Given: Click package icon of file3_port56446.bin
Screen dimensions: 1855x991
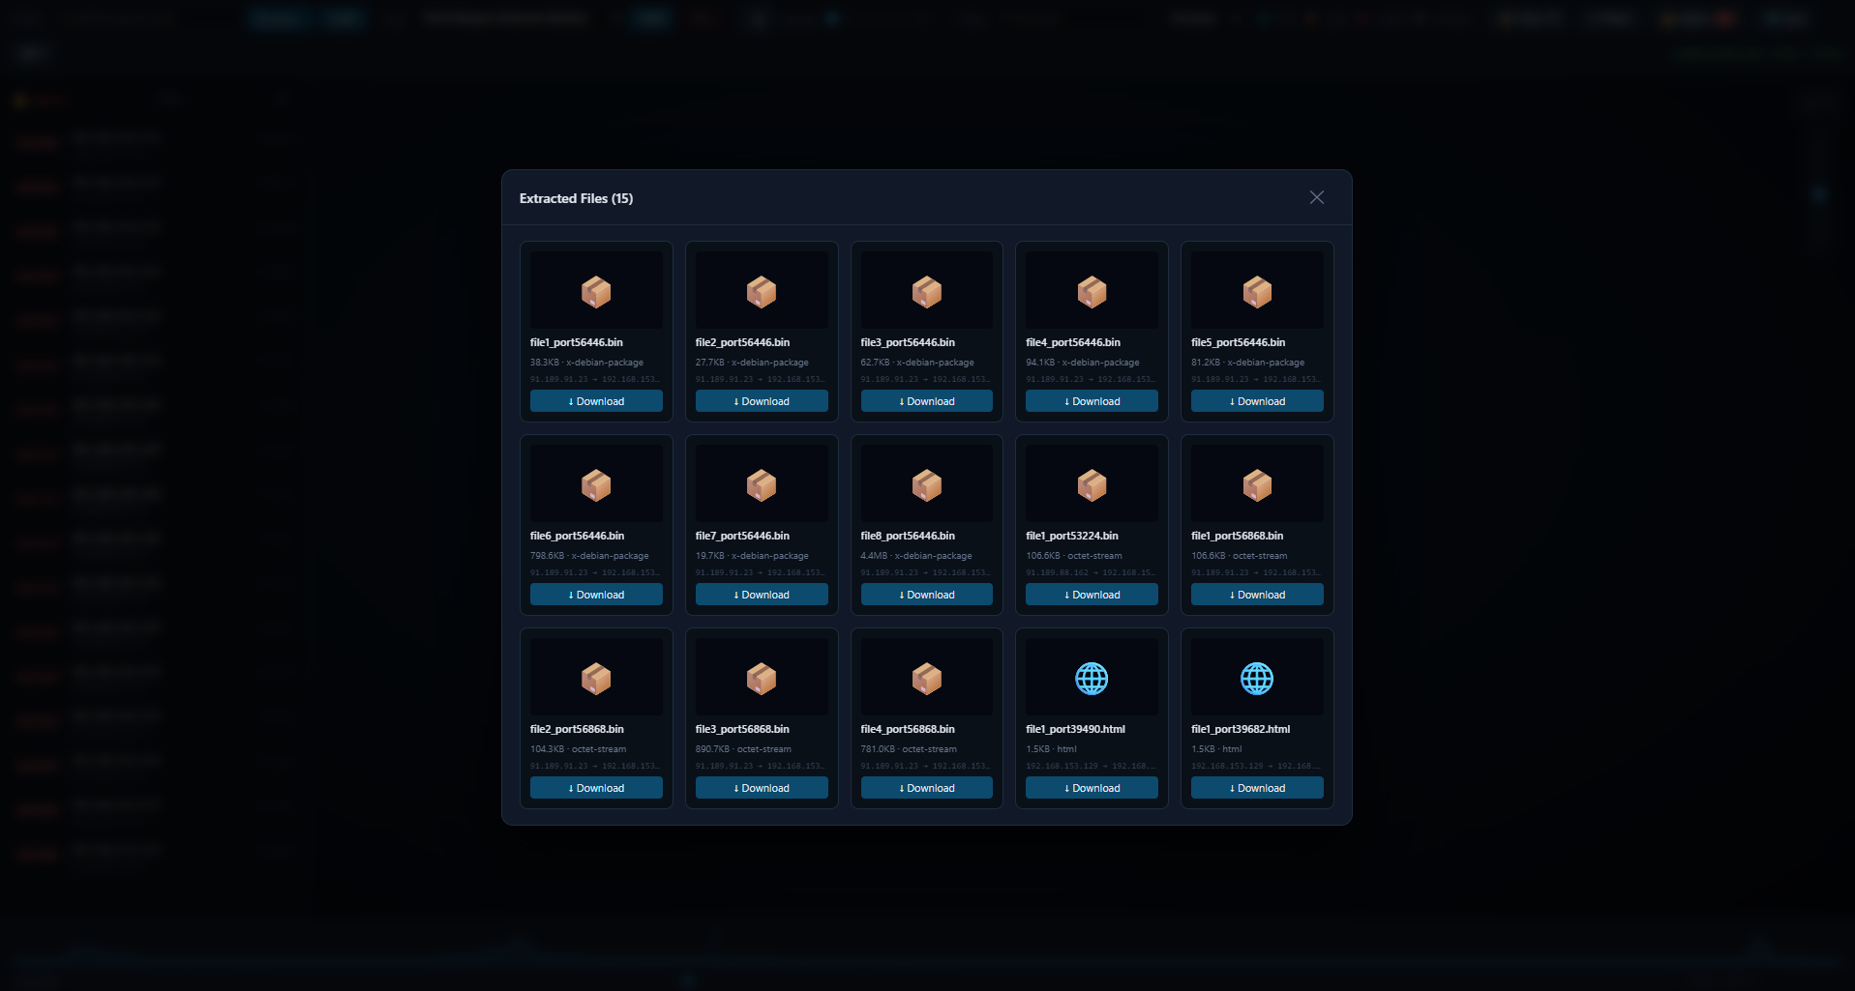Looking at the screenshot, I should [x=927, y=292].
